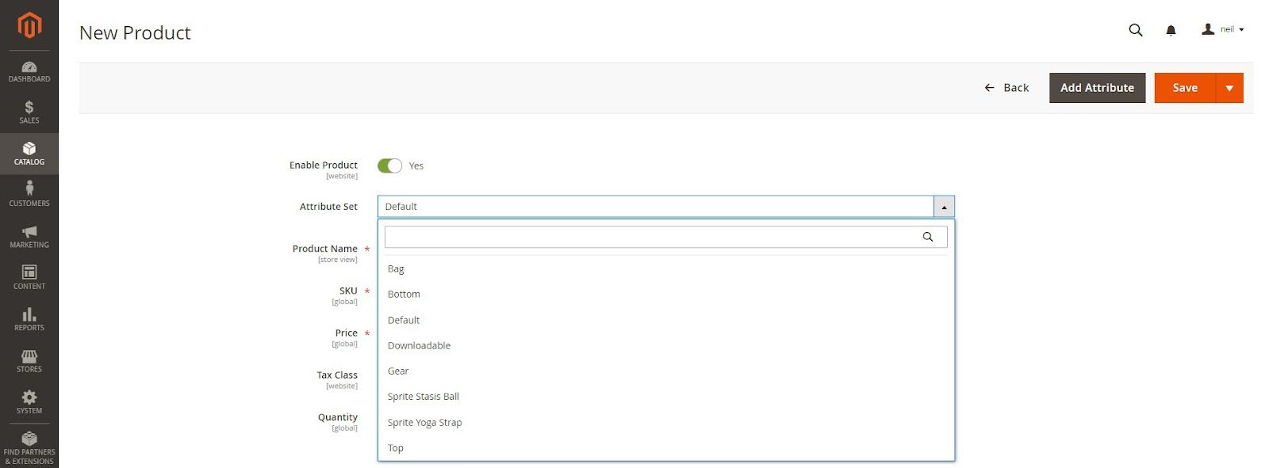Open the Content sidebar menu
Screen dimensions: 1269x468
coord(29,278)
